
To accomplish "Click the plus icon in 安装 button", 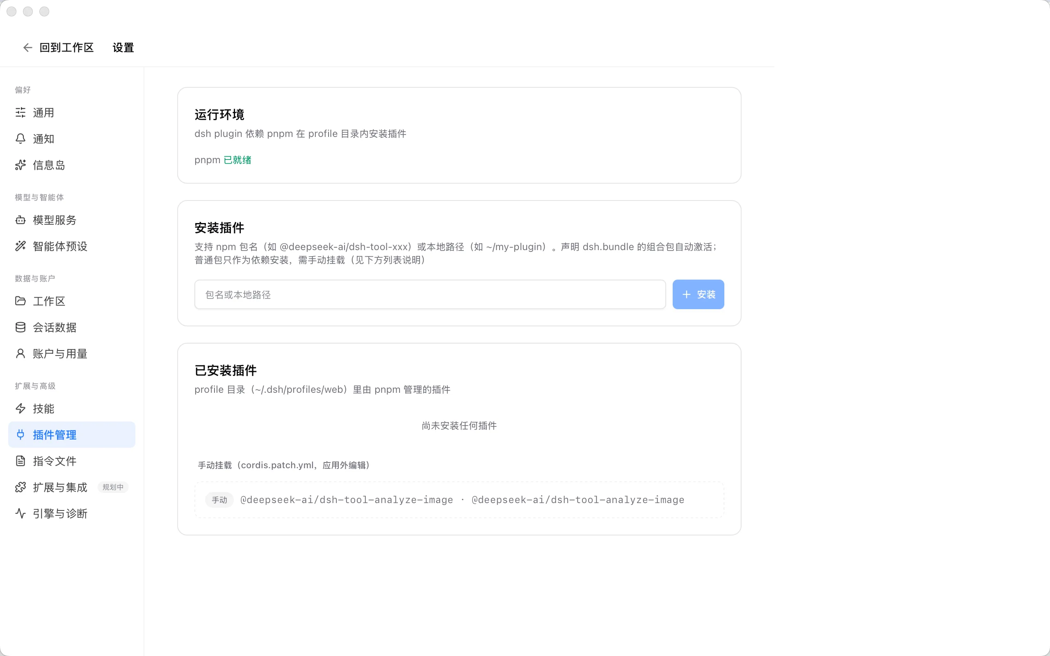I will coord(687,295).
